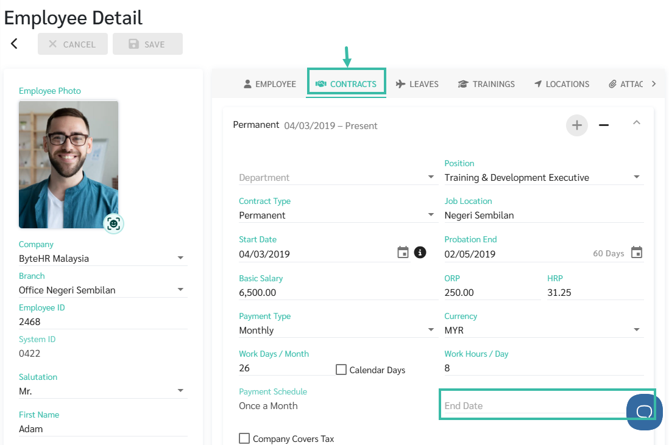Open the chat support bubble
The width and height of the screenshot is (669, 445).
[x=644, y=412]
